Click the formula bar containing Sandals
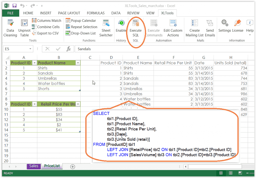Viewport: 256px width, 178px height. [164, 49]
